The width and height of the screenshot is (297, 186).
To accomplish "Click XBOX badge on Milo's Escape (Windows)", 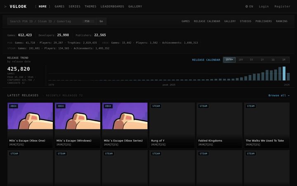I will click(x=61, y=106).
